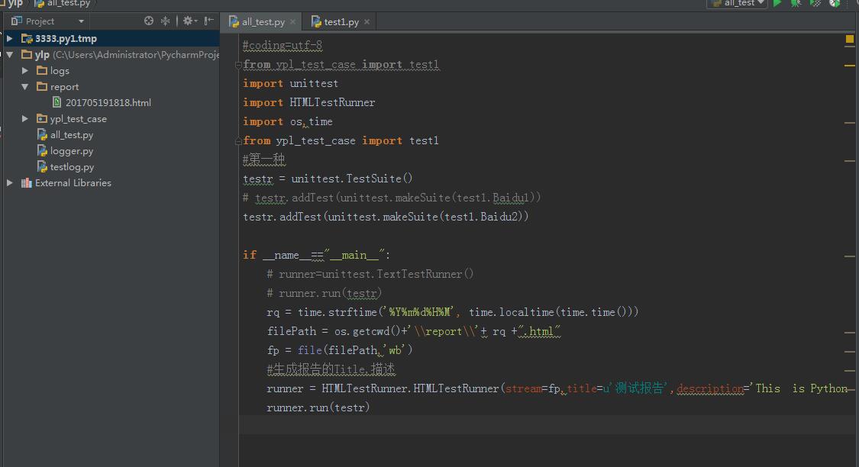Viewport: 859px width, 467px height.
Task: Debug all_test with the bug icon
Action: coord(796,3)
